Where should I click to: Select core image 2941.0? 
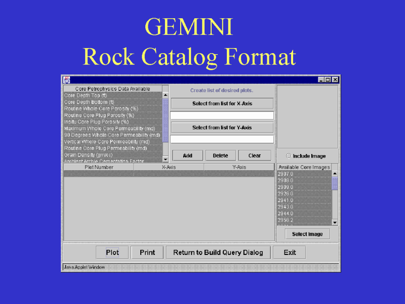pos(305,200)
